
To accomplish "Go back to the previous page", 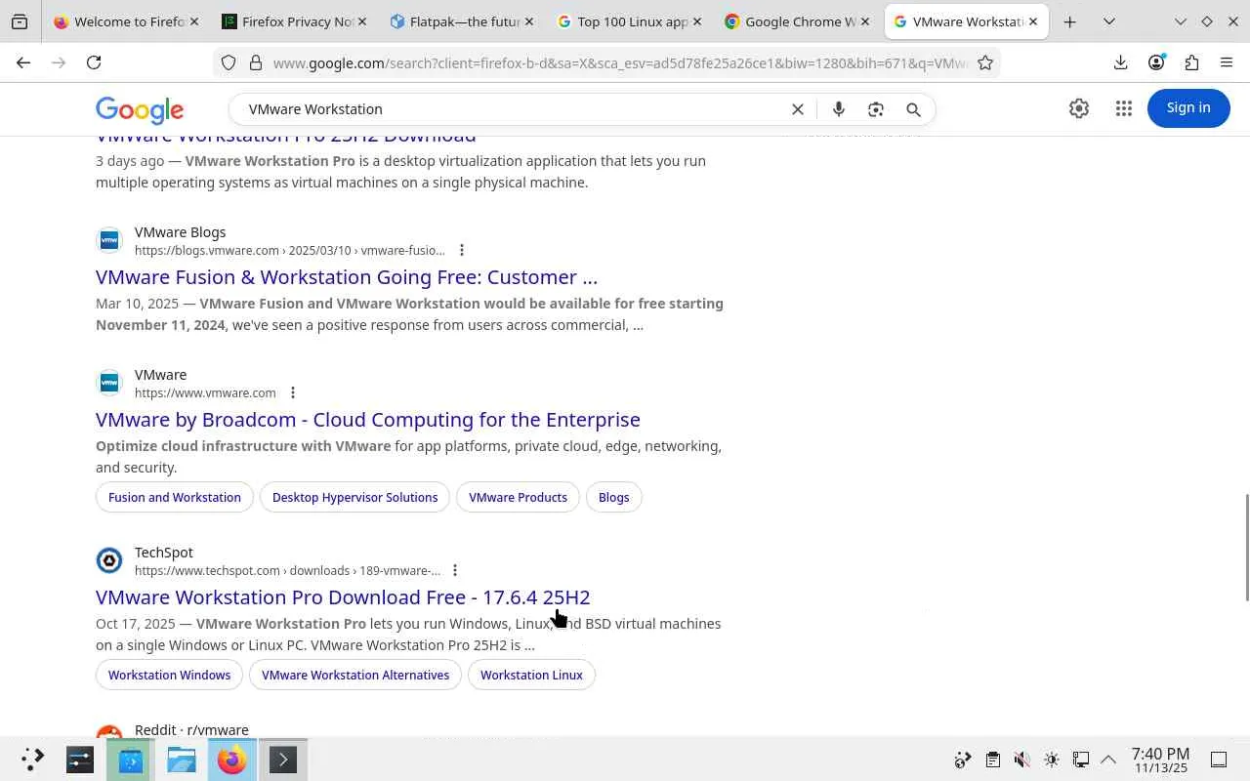I will (23, 62).
